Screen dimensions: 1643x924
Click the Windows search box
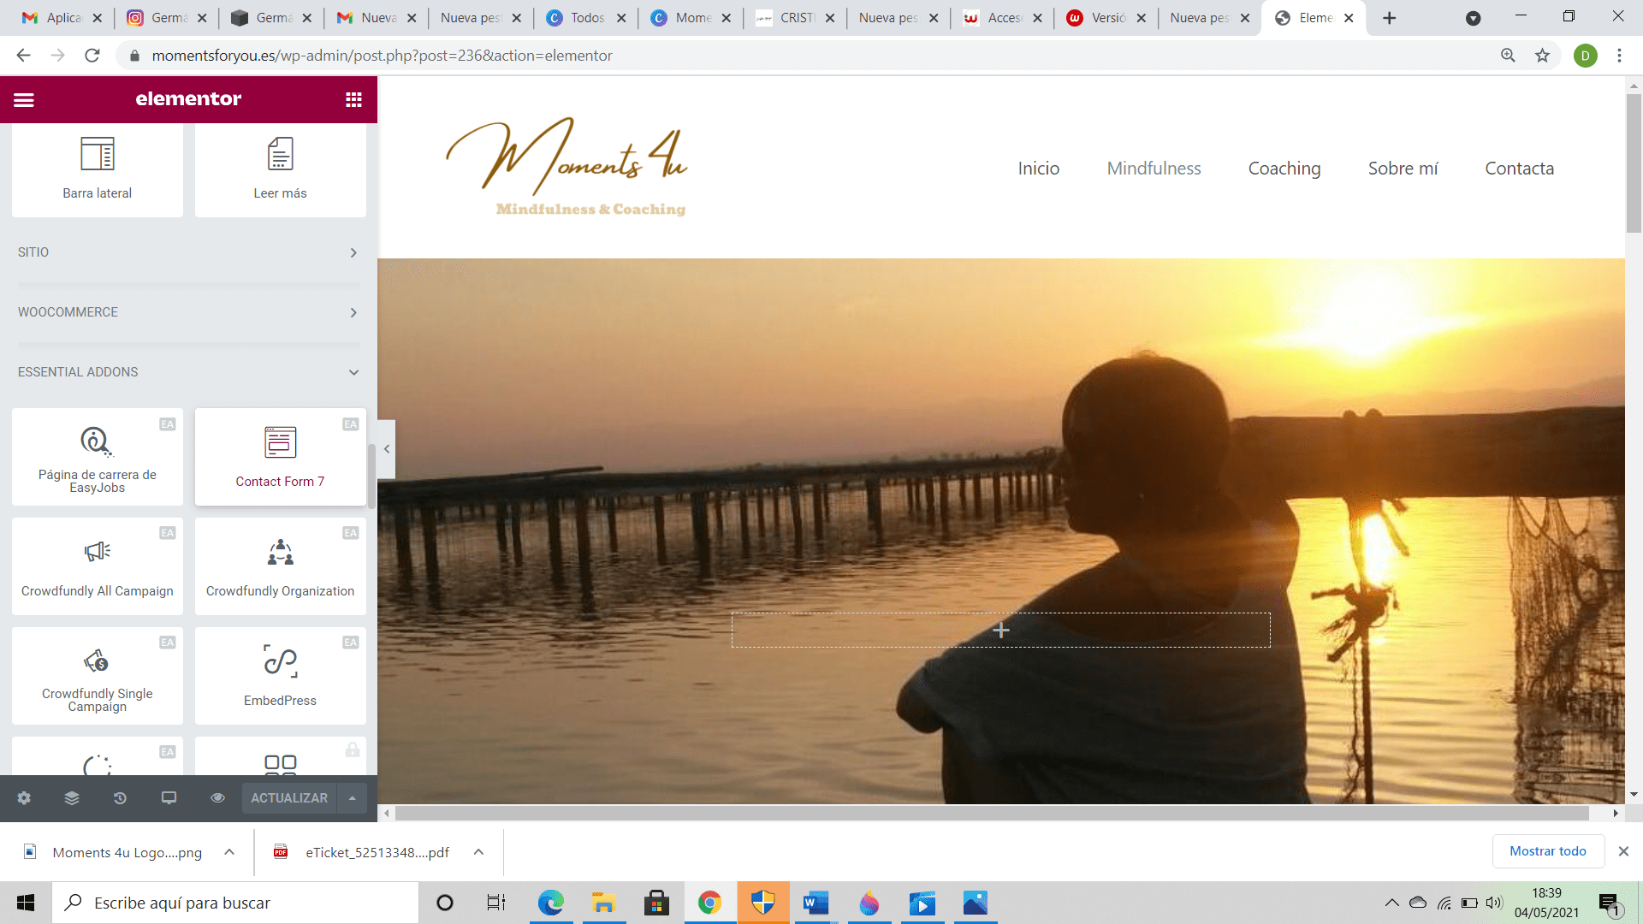(235, 903)
